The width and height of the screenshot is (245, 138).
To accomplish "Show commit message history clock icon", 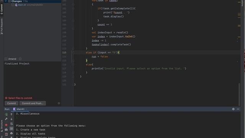I will click(x=20, y=59).
